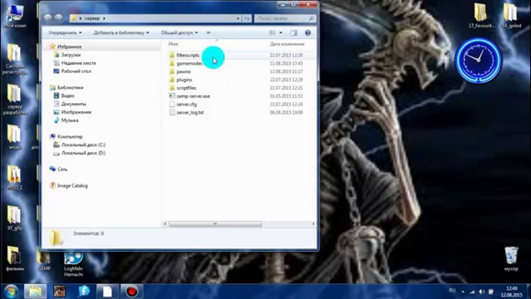531x299 pixels.
Task: Sort by Дата изменения column
Action: 287,44
